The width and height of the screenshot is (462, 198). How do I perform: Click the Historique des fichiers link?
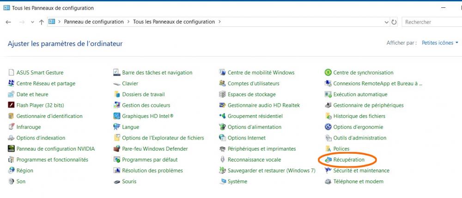coord(359,116)
